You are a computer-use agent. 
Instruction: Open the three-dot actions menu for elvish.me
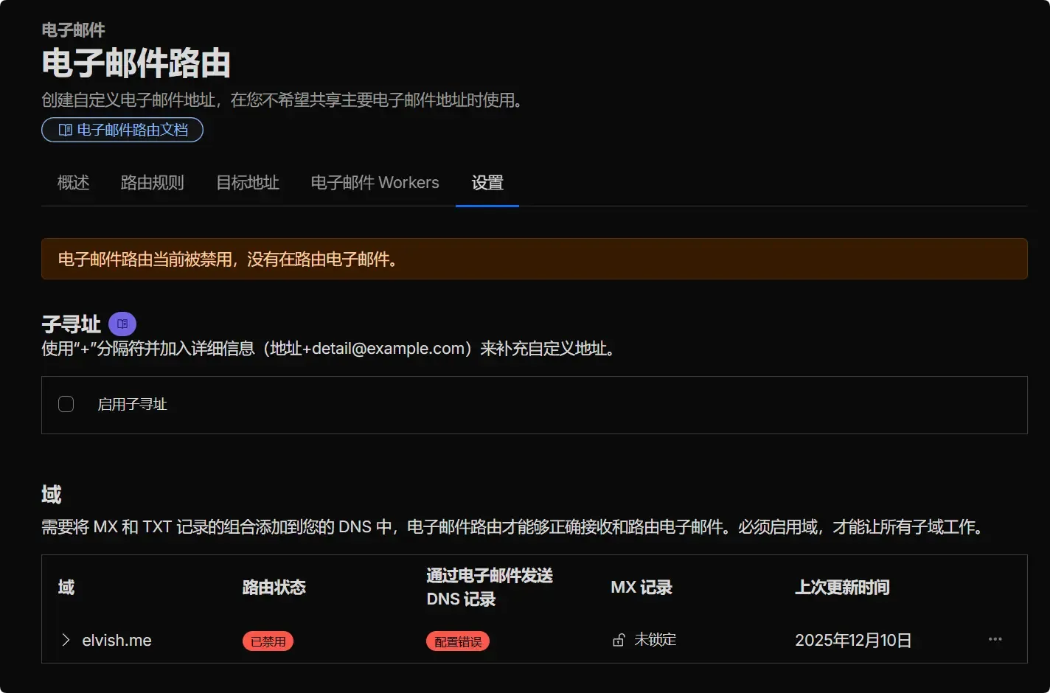pyautogui.click(x=995, y=639)
